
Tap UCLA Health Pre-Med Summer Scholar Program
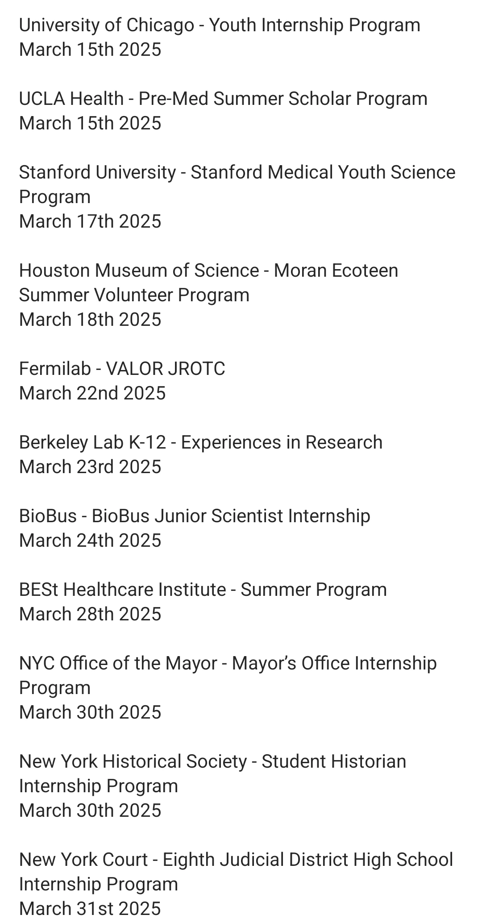coord(223,99)
